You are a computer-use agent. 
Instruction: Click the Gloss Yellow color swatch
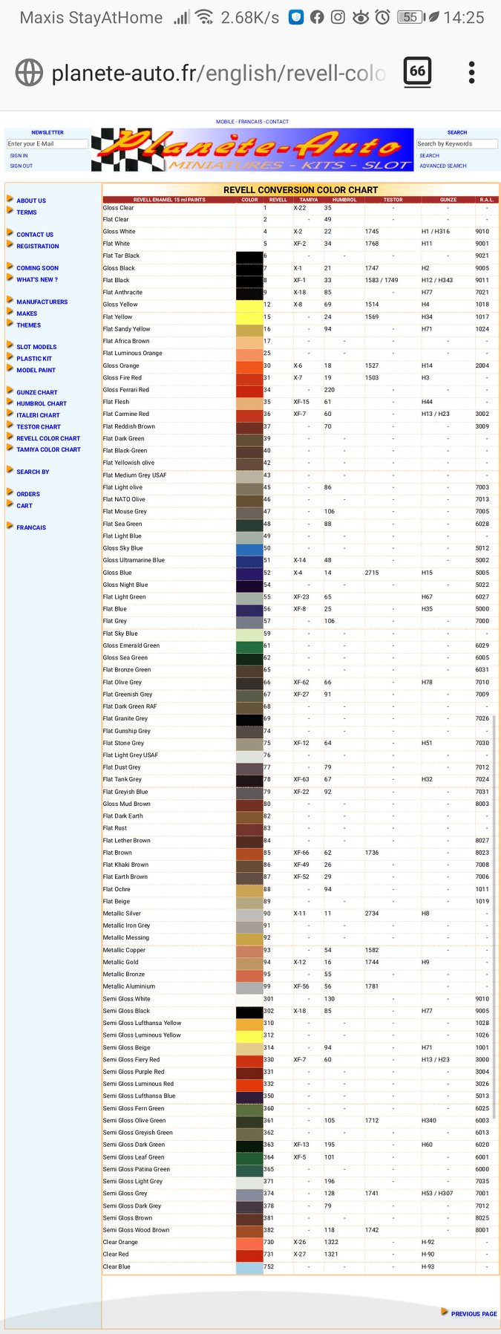pyautogui.click(x=249, y=305)
